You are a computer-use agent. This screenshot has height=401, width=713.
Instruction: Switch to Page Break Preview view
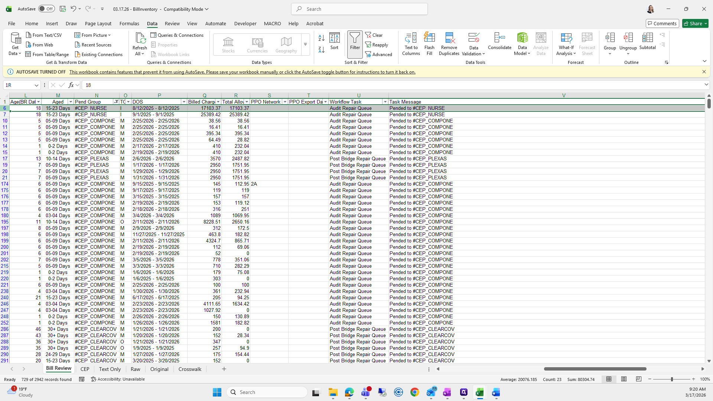pos(638,379)
